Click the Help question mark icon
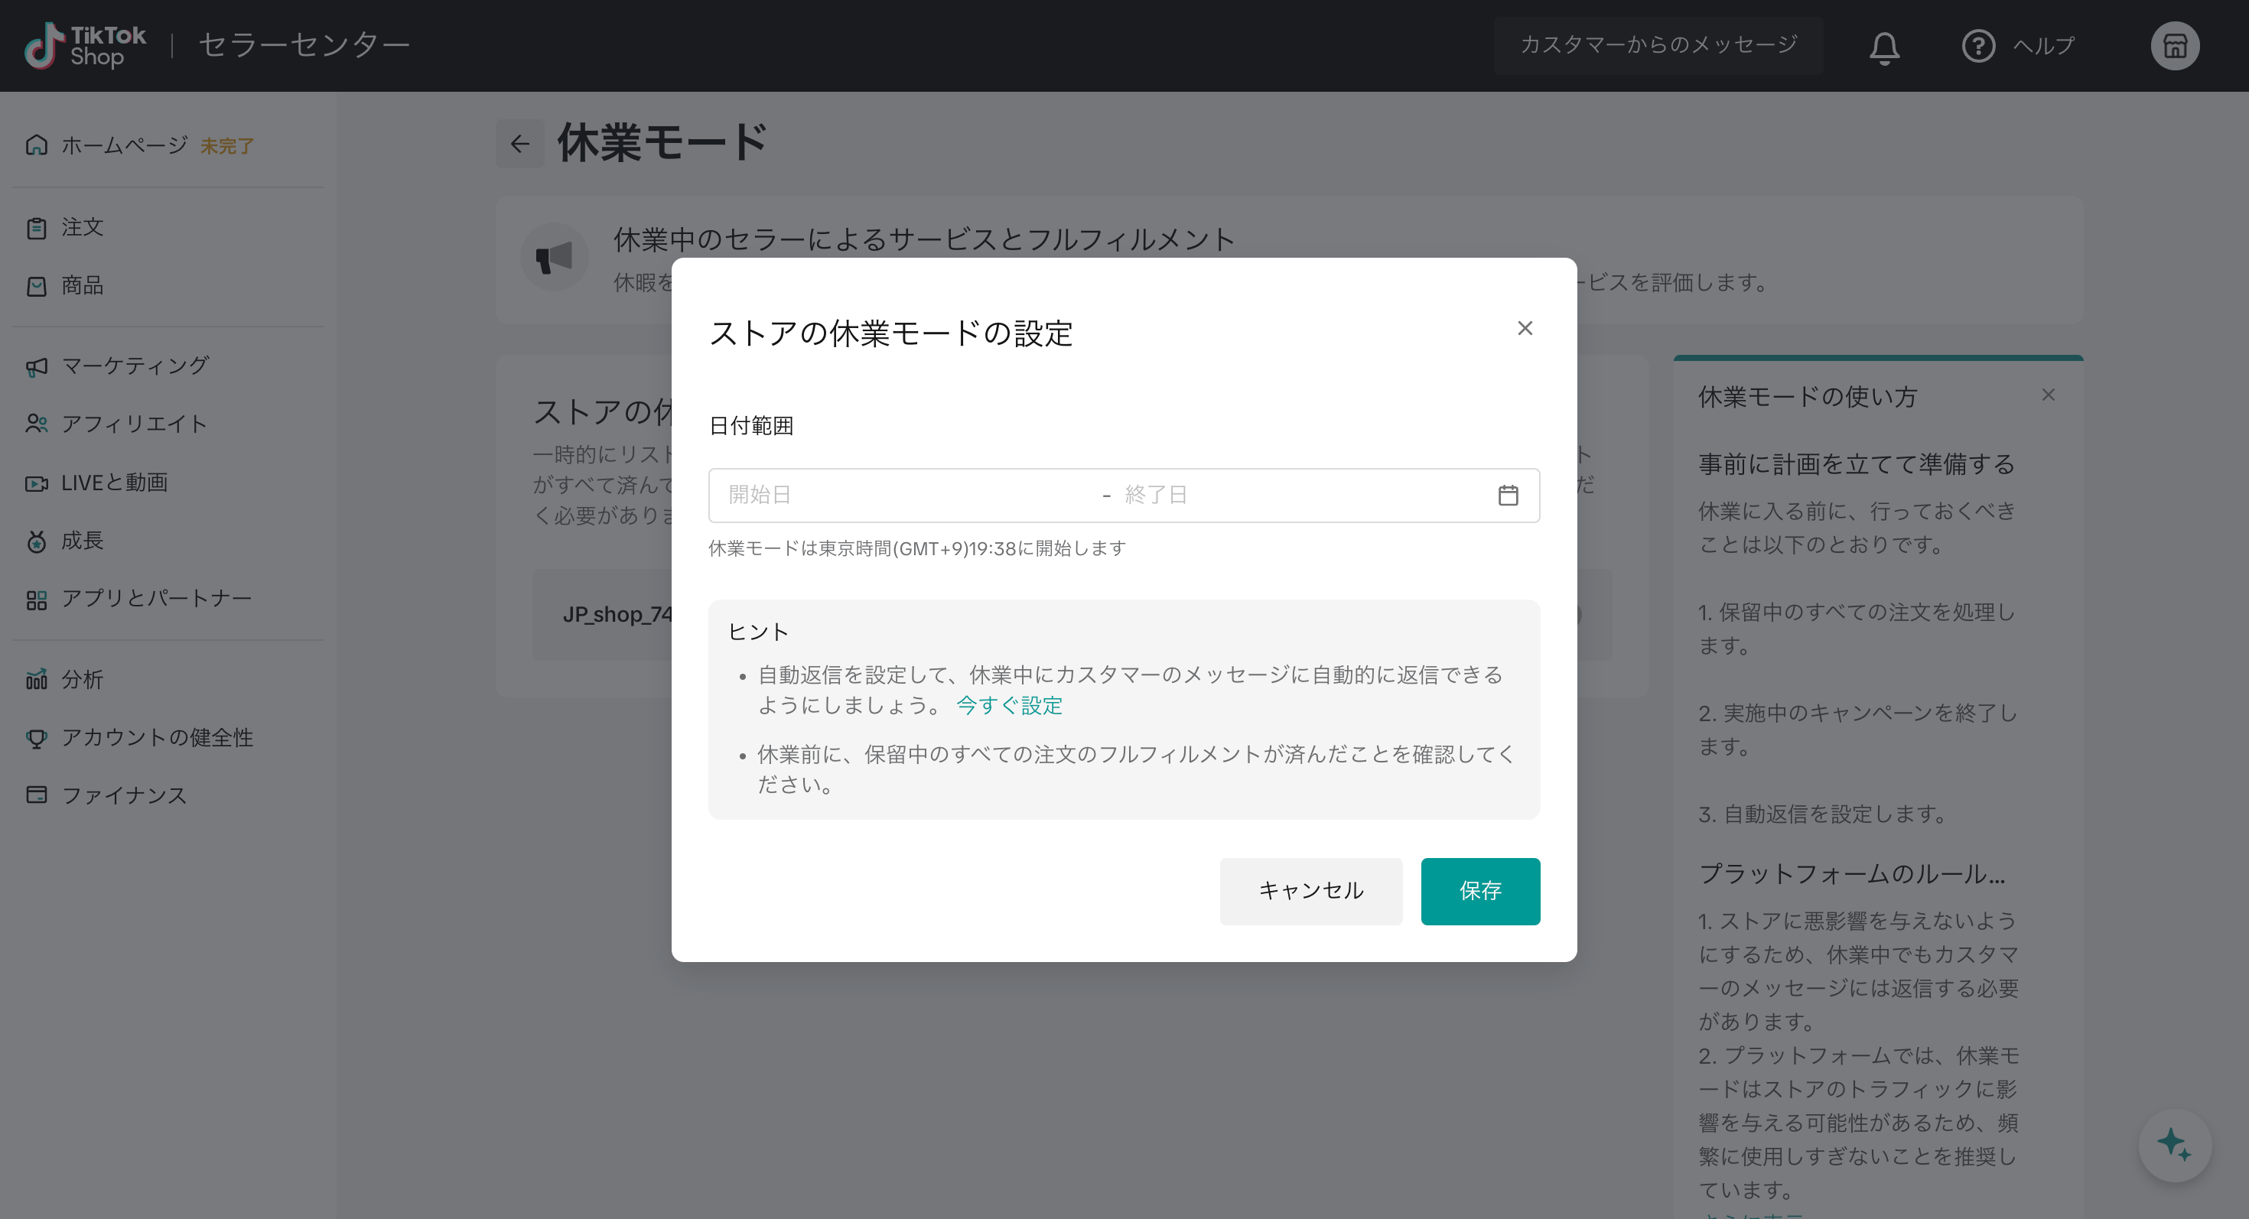Image resolution: width=2249 pixels, height=1219 pixels. [1978, 45]
